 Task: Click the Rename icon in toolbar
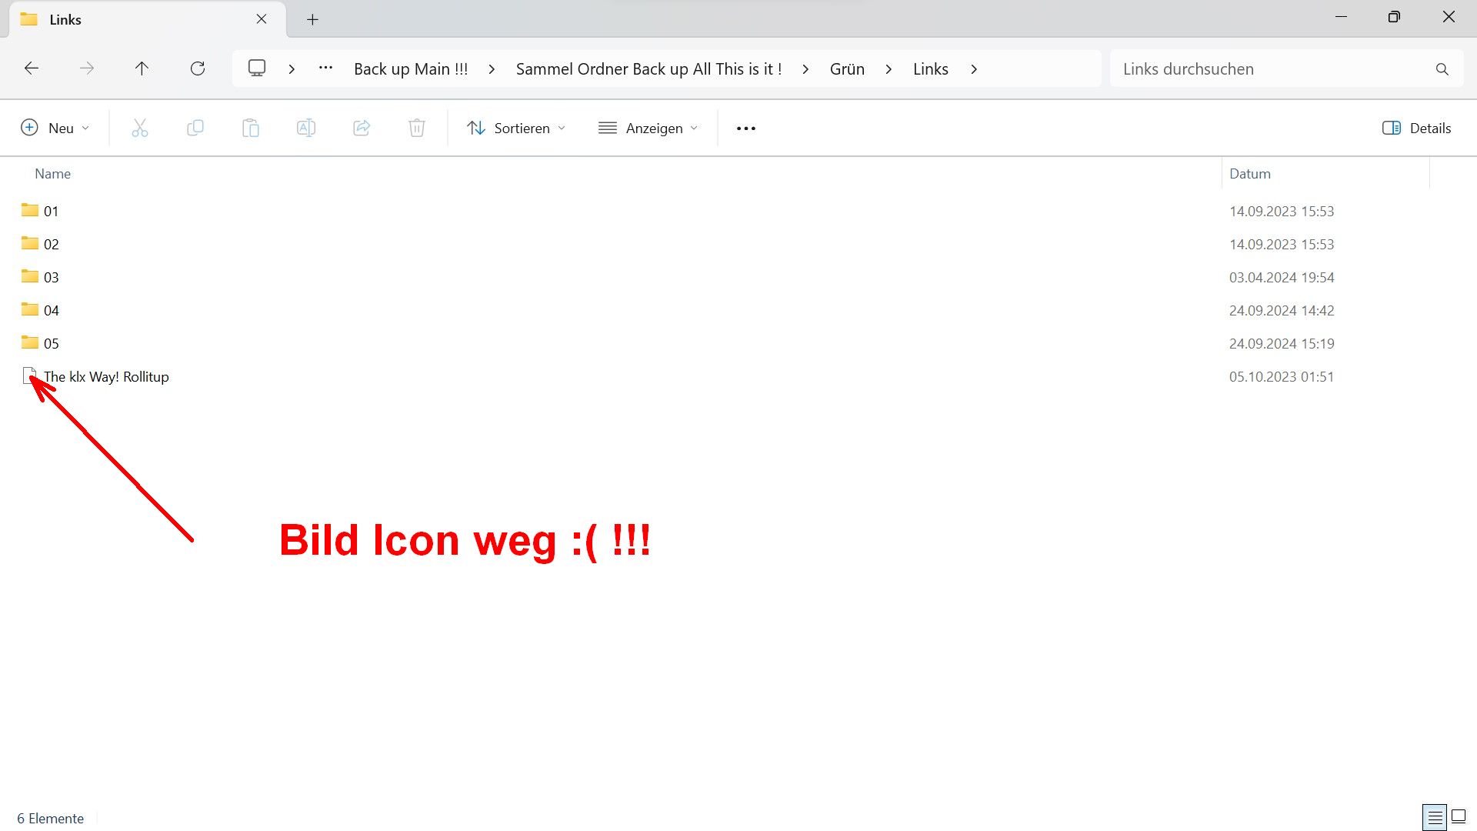coord(305,128)
